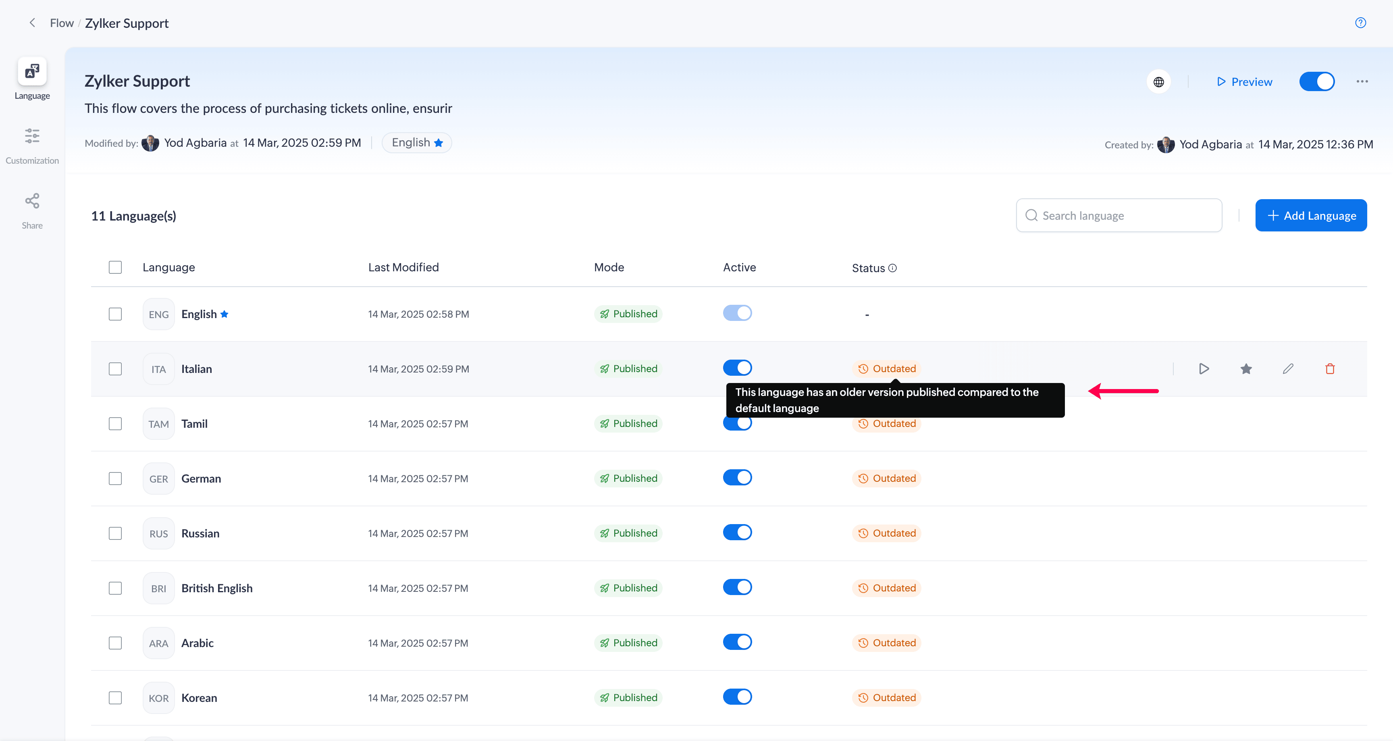The width and height of the screenshot is (1393, 741).
Task: Click the English default language chip
Action: pos(417,143)
